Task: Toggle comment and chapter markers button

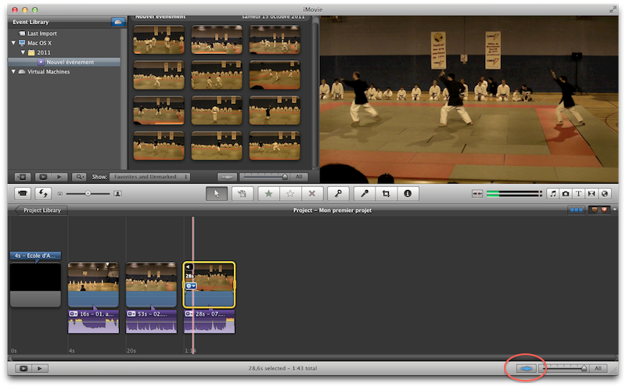Action: pos(599,210)
